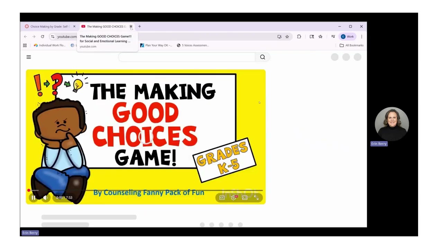Pause the YouTube video

[33, 197]
